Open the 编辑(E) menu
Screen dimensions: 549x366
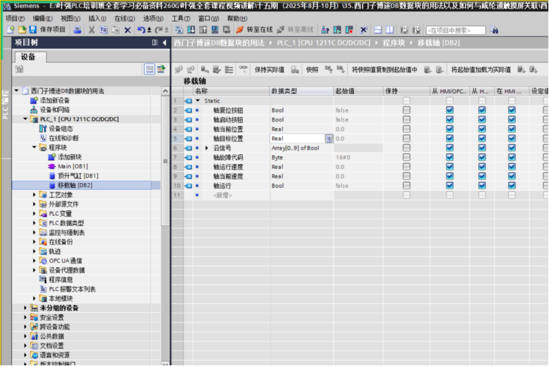[x=43, y=18]
